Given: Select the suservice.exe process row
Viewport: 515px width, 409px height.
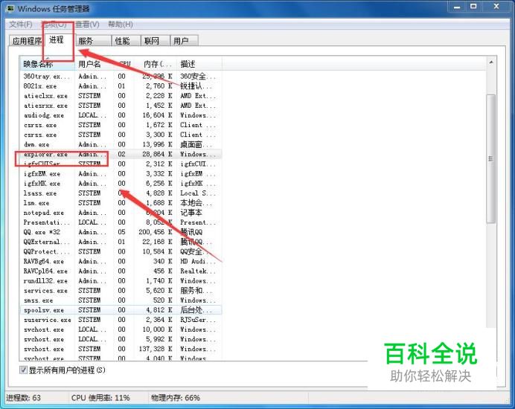Looking at the screenshot, I should tap(121, 320).
